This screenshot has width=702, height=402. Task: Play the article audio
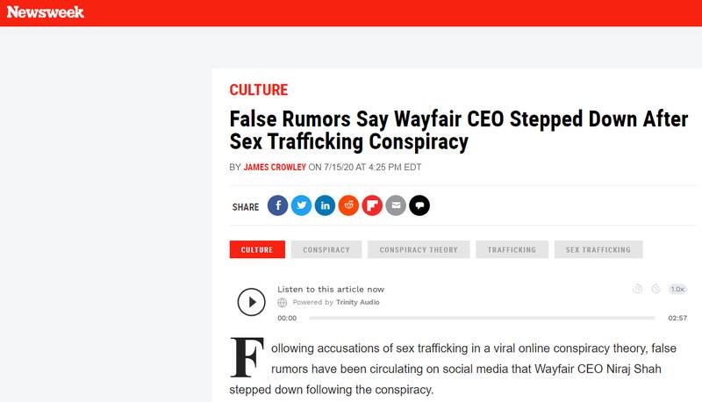(251, 302)
